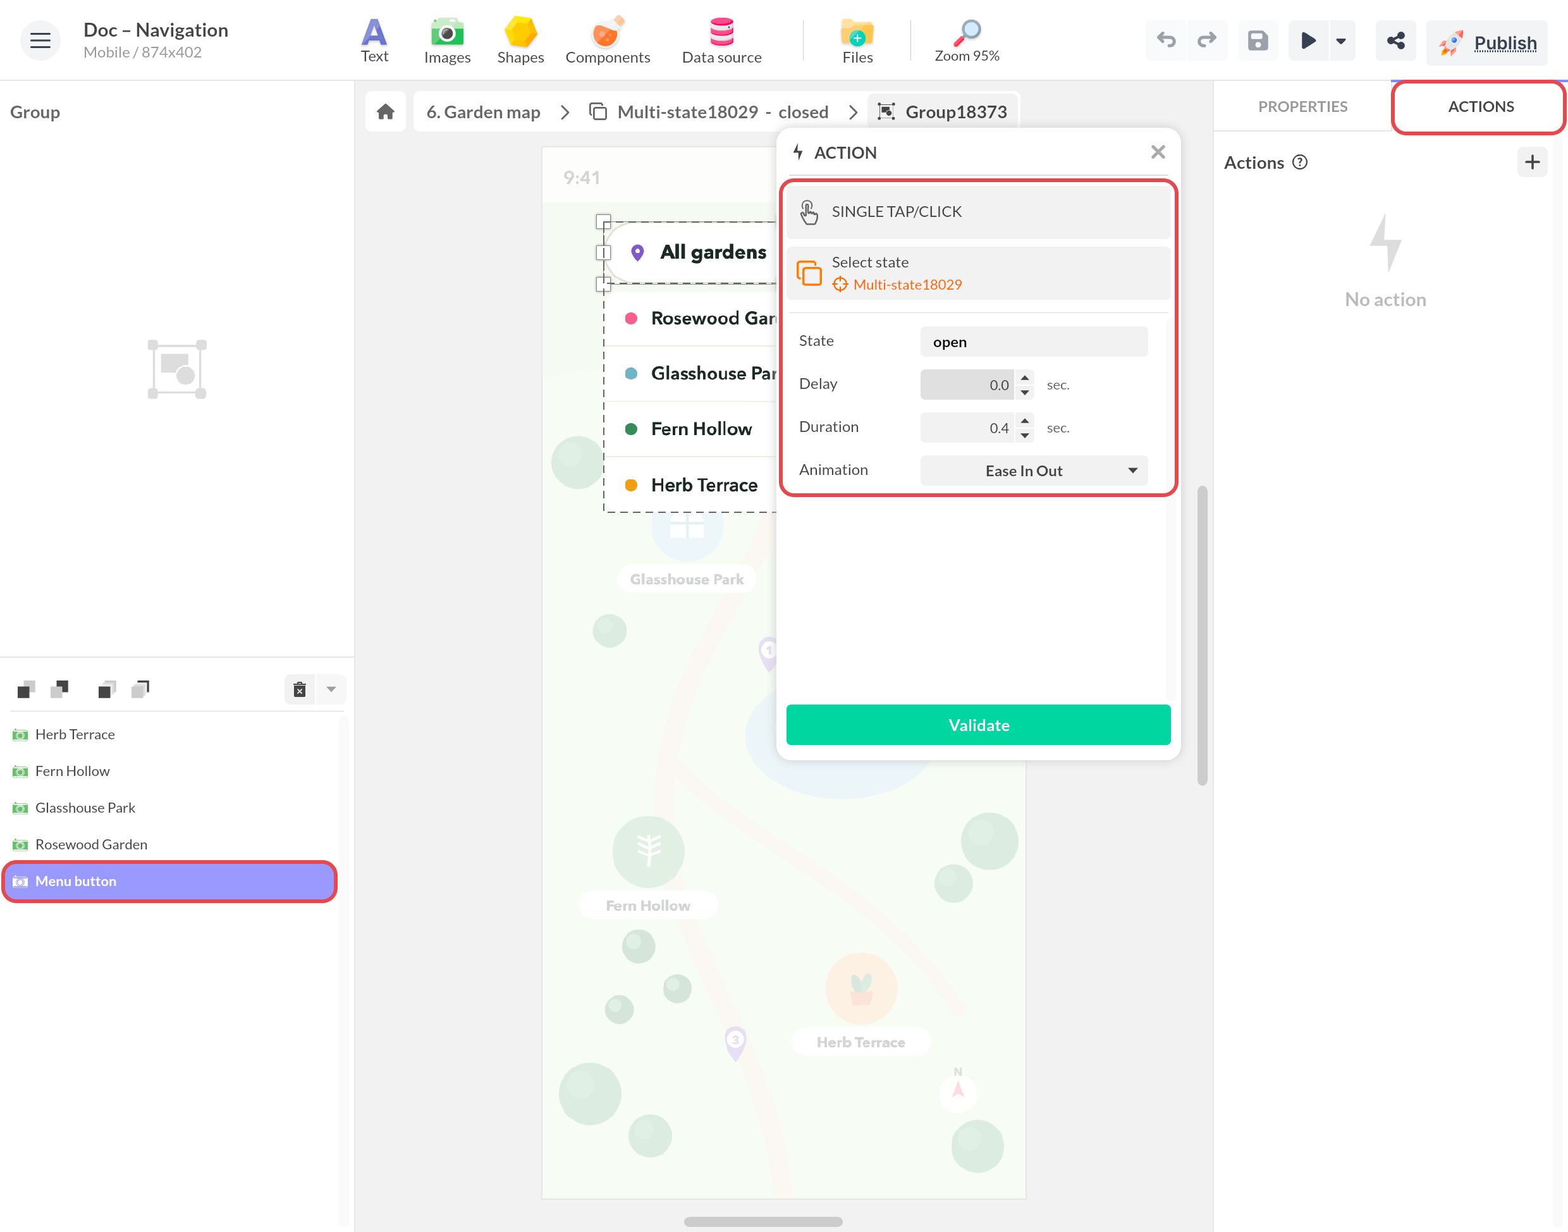Delete the selected layer with trash icon
Screen dimensions: 1568x1232
point(299,689)
